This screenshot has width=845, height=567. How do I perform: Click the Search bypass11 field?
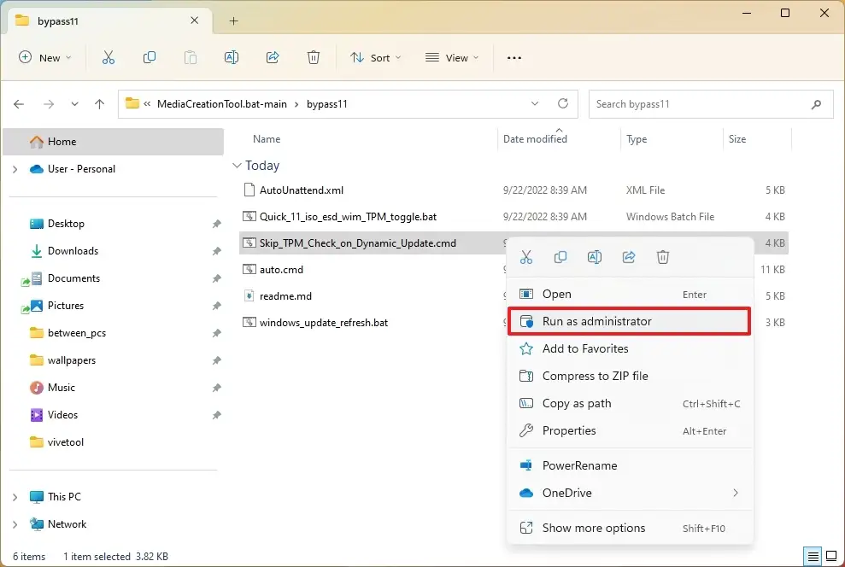pos(698,104)
